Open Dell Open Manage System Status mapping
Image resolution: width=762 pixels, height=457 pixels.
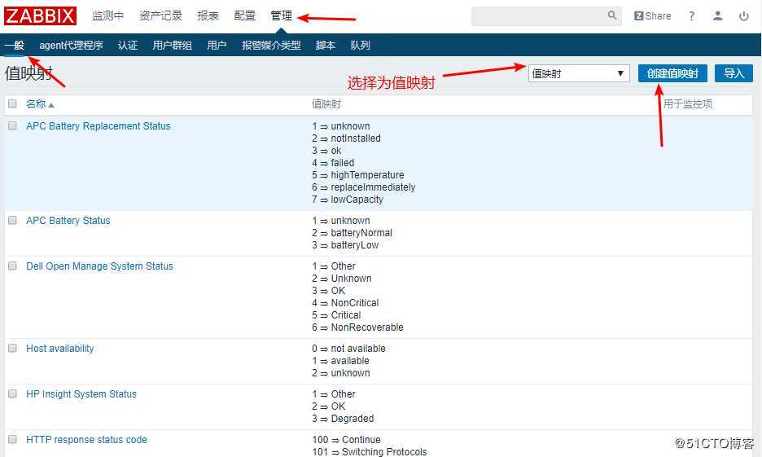pyautogui.click(x=99, y=266)
